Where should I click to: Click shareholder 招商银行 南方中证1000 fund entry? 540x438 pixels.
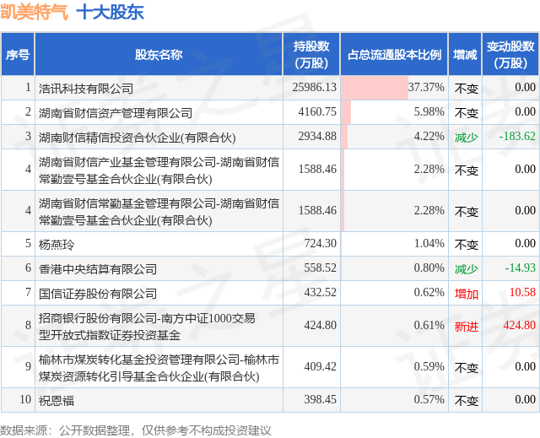coord(147,326)
